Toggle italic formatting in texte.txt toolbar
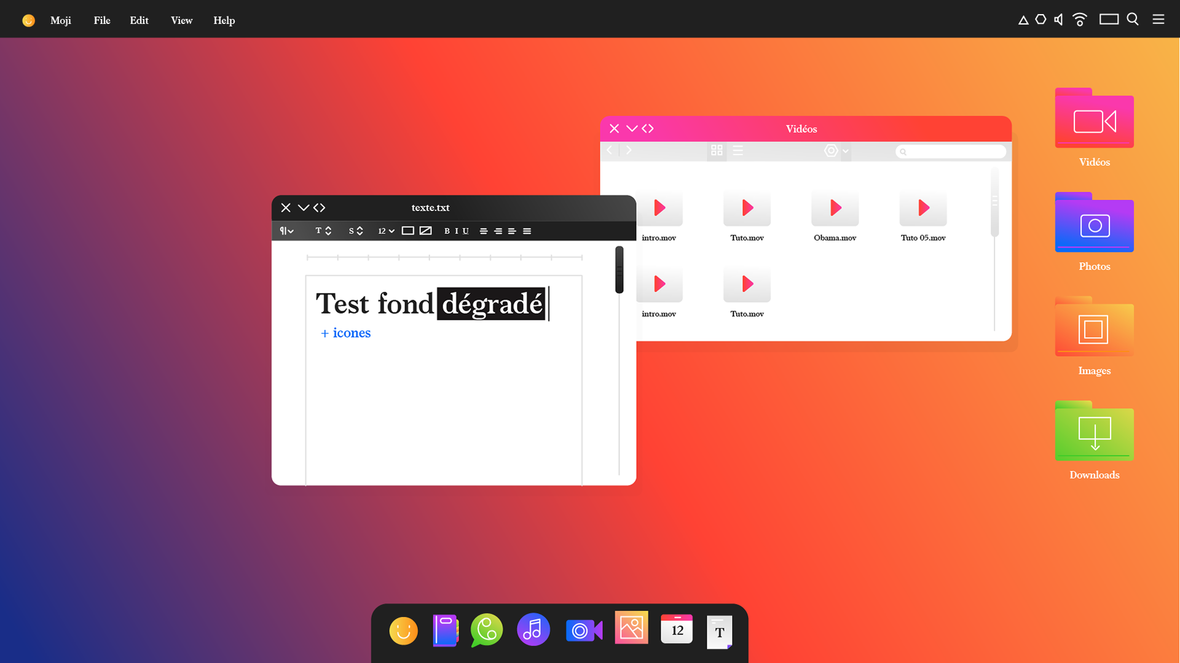The width and height of the screenshot is (1180, 663). click(456, 231)
